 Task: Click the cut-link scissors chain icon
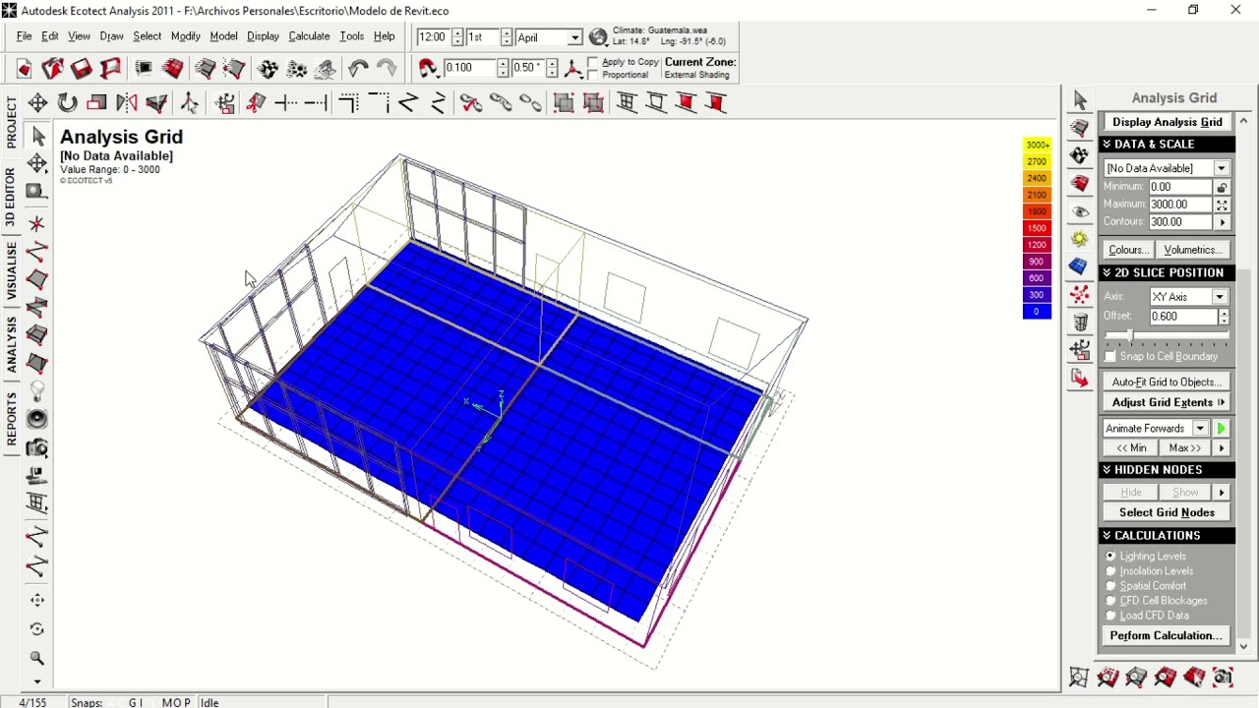pyautogui.click(x=471, y=103)
